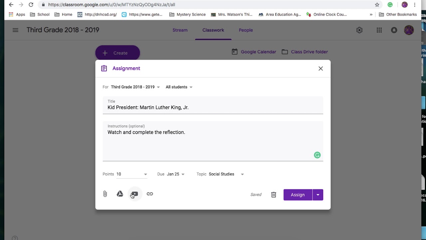
Task: Click the Create button
Action: pos(117,53)
